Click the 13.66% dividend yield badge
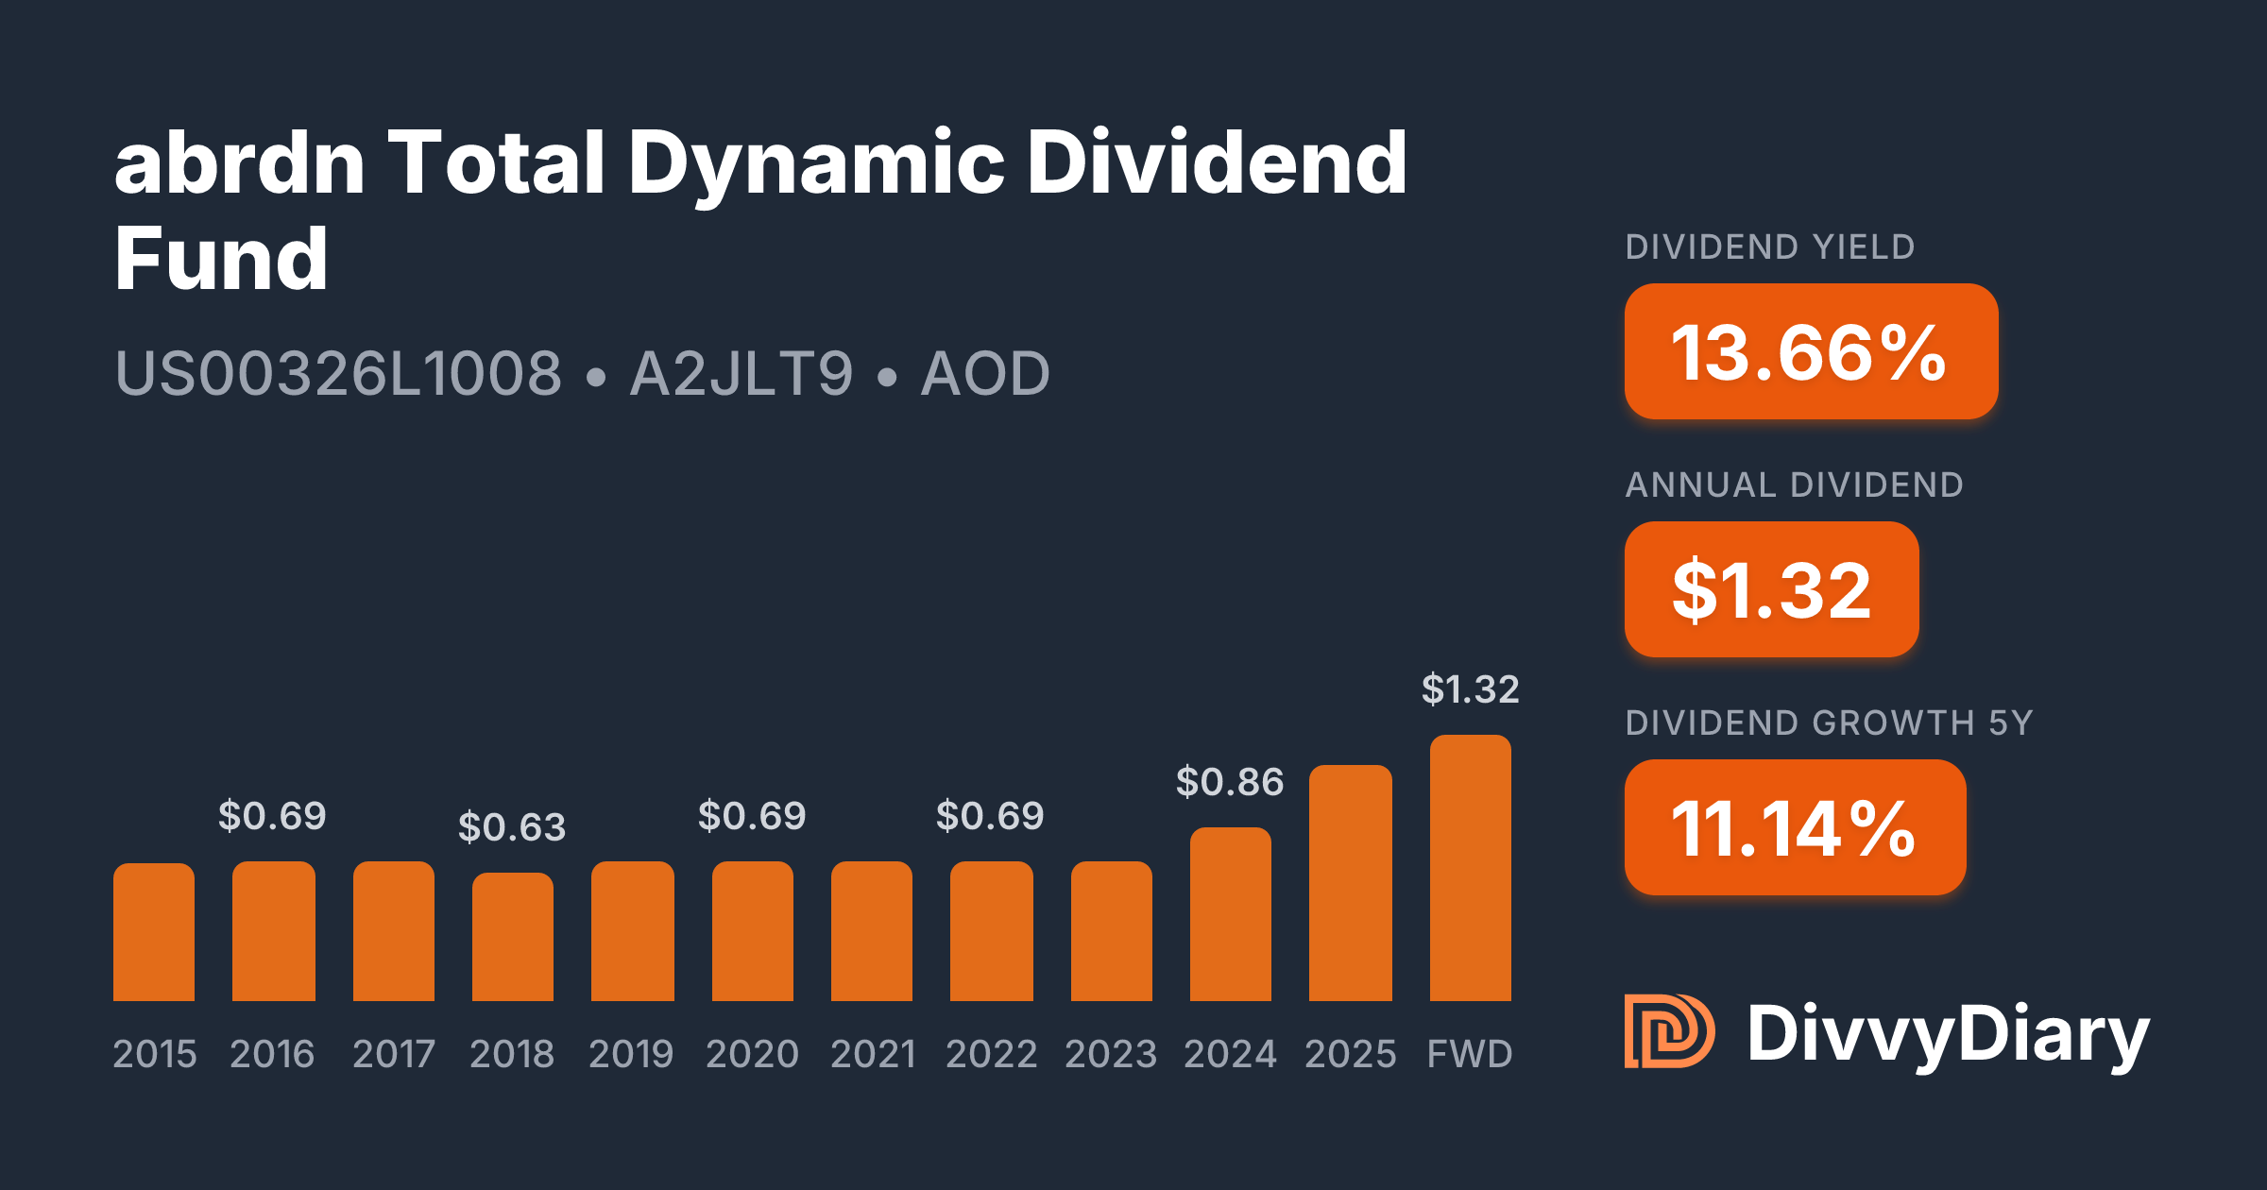 pos(1810,351)
